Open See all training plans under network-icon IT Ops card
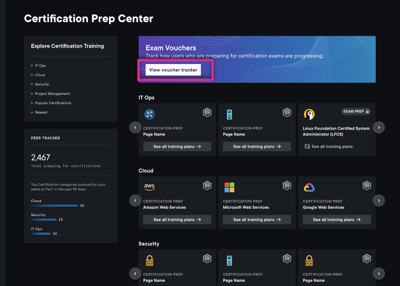The image size is (400, 286). click(177, 147)
